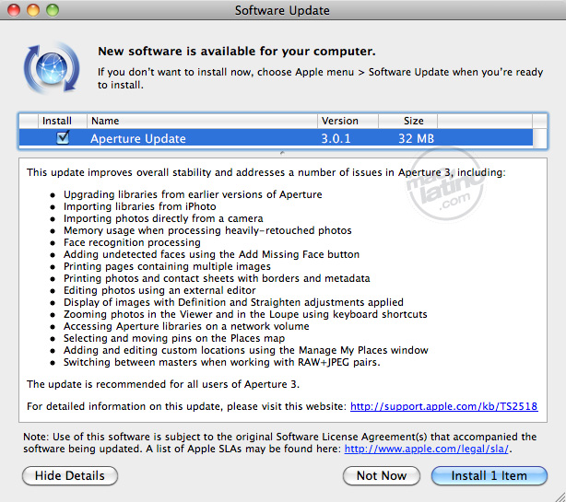Click 'Editing photos using an external editor' bullet

coord(159,290)
